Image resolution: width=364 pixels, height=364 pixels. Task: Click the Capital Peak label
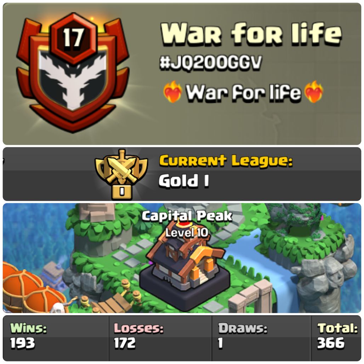[x=187, y=216]
